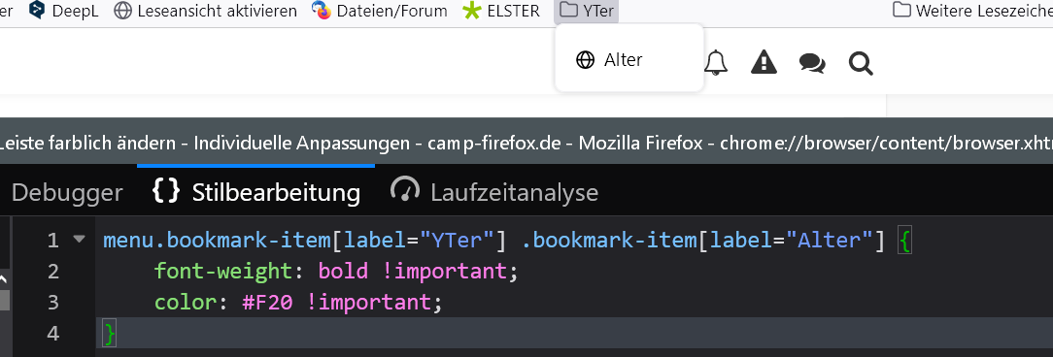The image size is (1053, 357).
Task: Click the DeepL bookmark icon
Action: pyautogui.click(x=37, y=10)
